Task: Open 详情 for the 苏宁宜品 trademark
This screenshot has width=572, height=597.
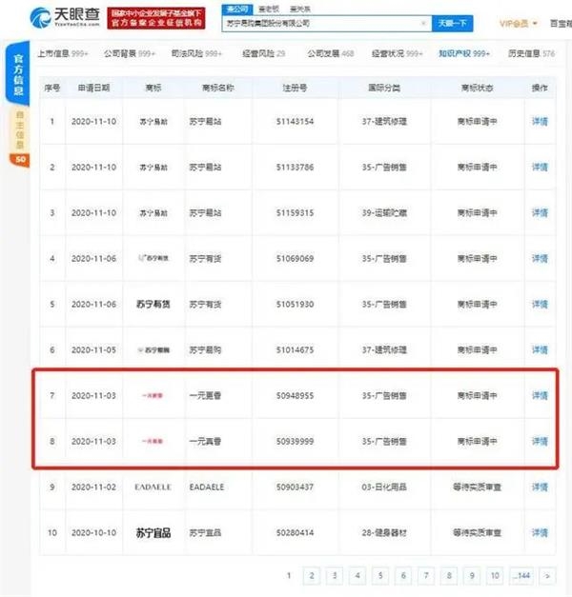Action: [540, 532]
